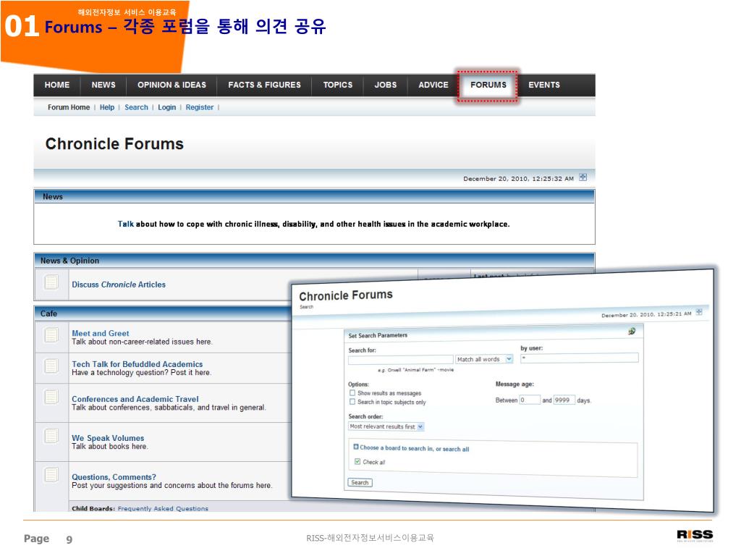Image resolution: width=741 pixels, height=556 pixels.
Task: Click the Forum Home link
Action: pos(69,107)
